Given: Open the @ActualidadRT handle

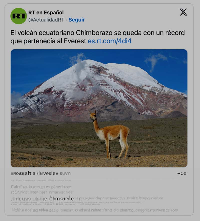Looking at the screenshot, I should coord(46,20).
